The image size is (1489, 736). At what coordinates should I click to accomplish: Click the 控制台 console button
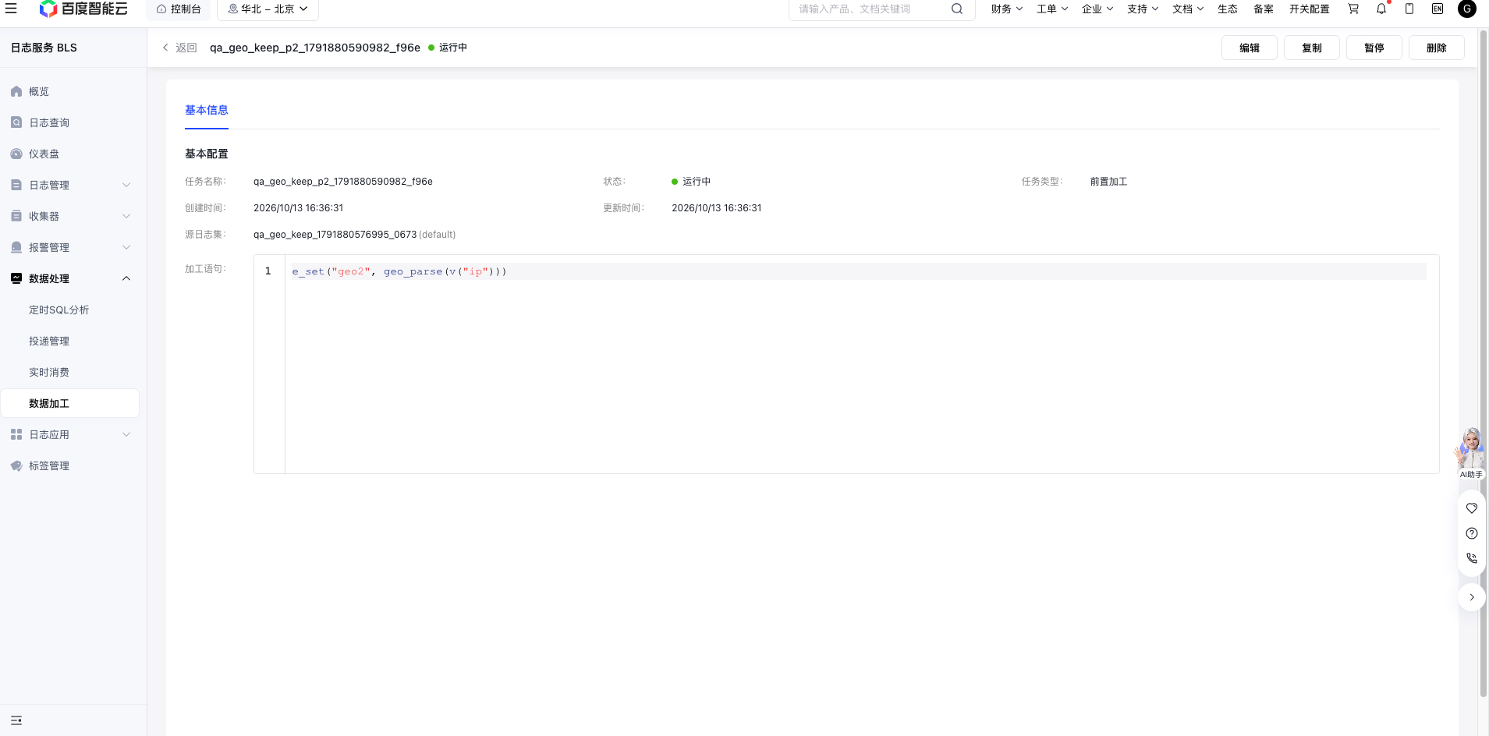point(179,9)
